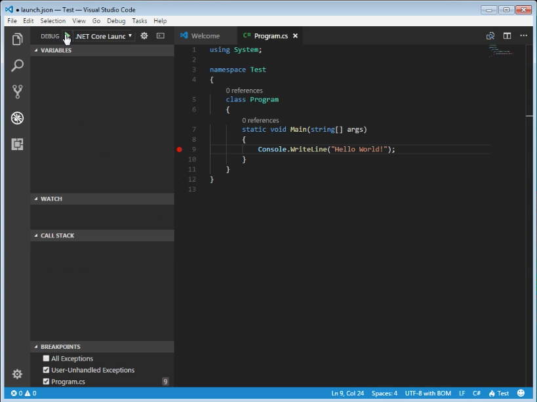
Task: Select the Debug view icon
Action: (17, 118)
